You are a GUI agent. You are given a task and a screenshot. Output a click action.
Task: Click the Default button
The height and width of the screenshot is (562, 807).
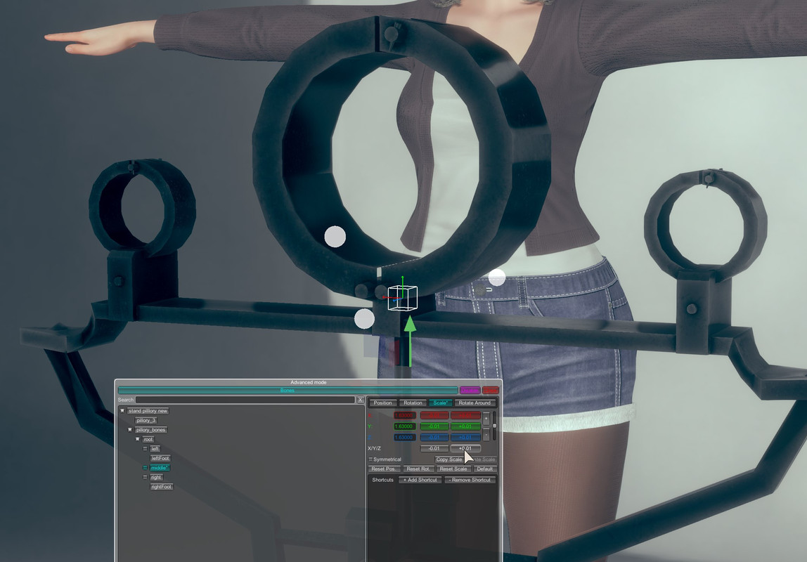[485, 469]
